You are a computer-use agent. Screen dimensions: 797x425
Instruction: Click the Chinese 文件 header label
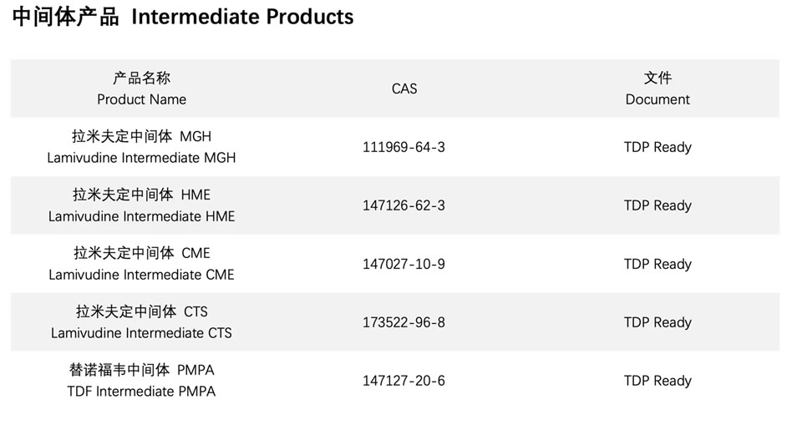click(x=657, y=78)
